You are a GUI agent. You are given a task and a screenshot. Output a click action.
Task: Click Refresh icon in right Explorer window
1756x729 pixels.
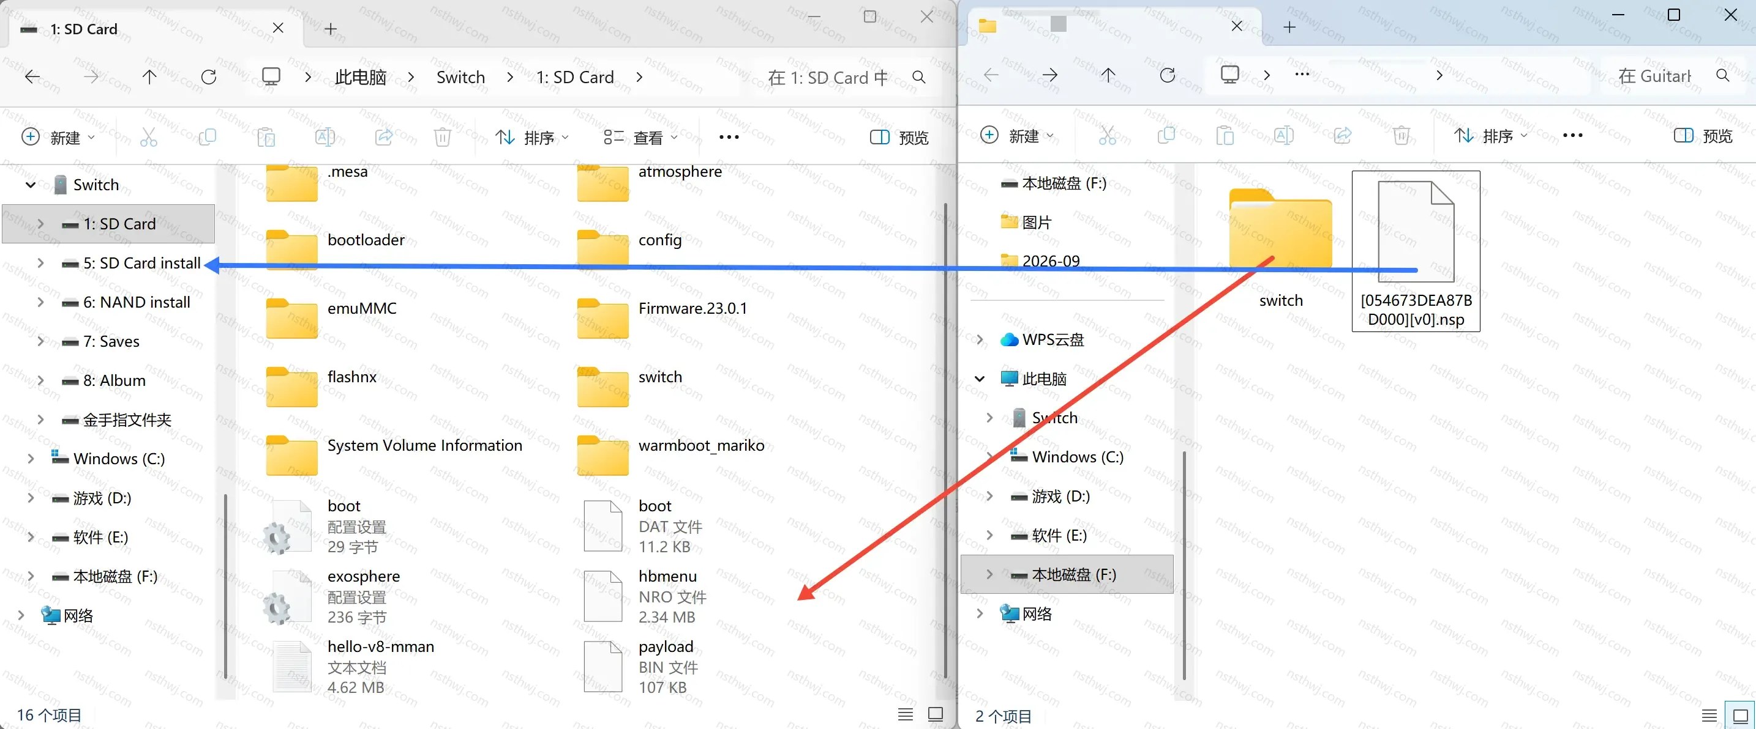(1167, 75)
